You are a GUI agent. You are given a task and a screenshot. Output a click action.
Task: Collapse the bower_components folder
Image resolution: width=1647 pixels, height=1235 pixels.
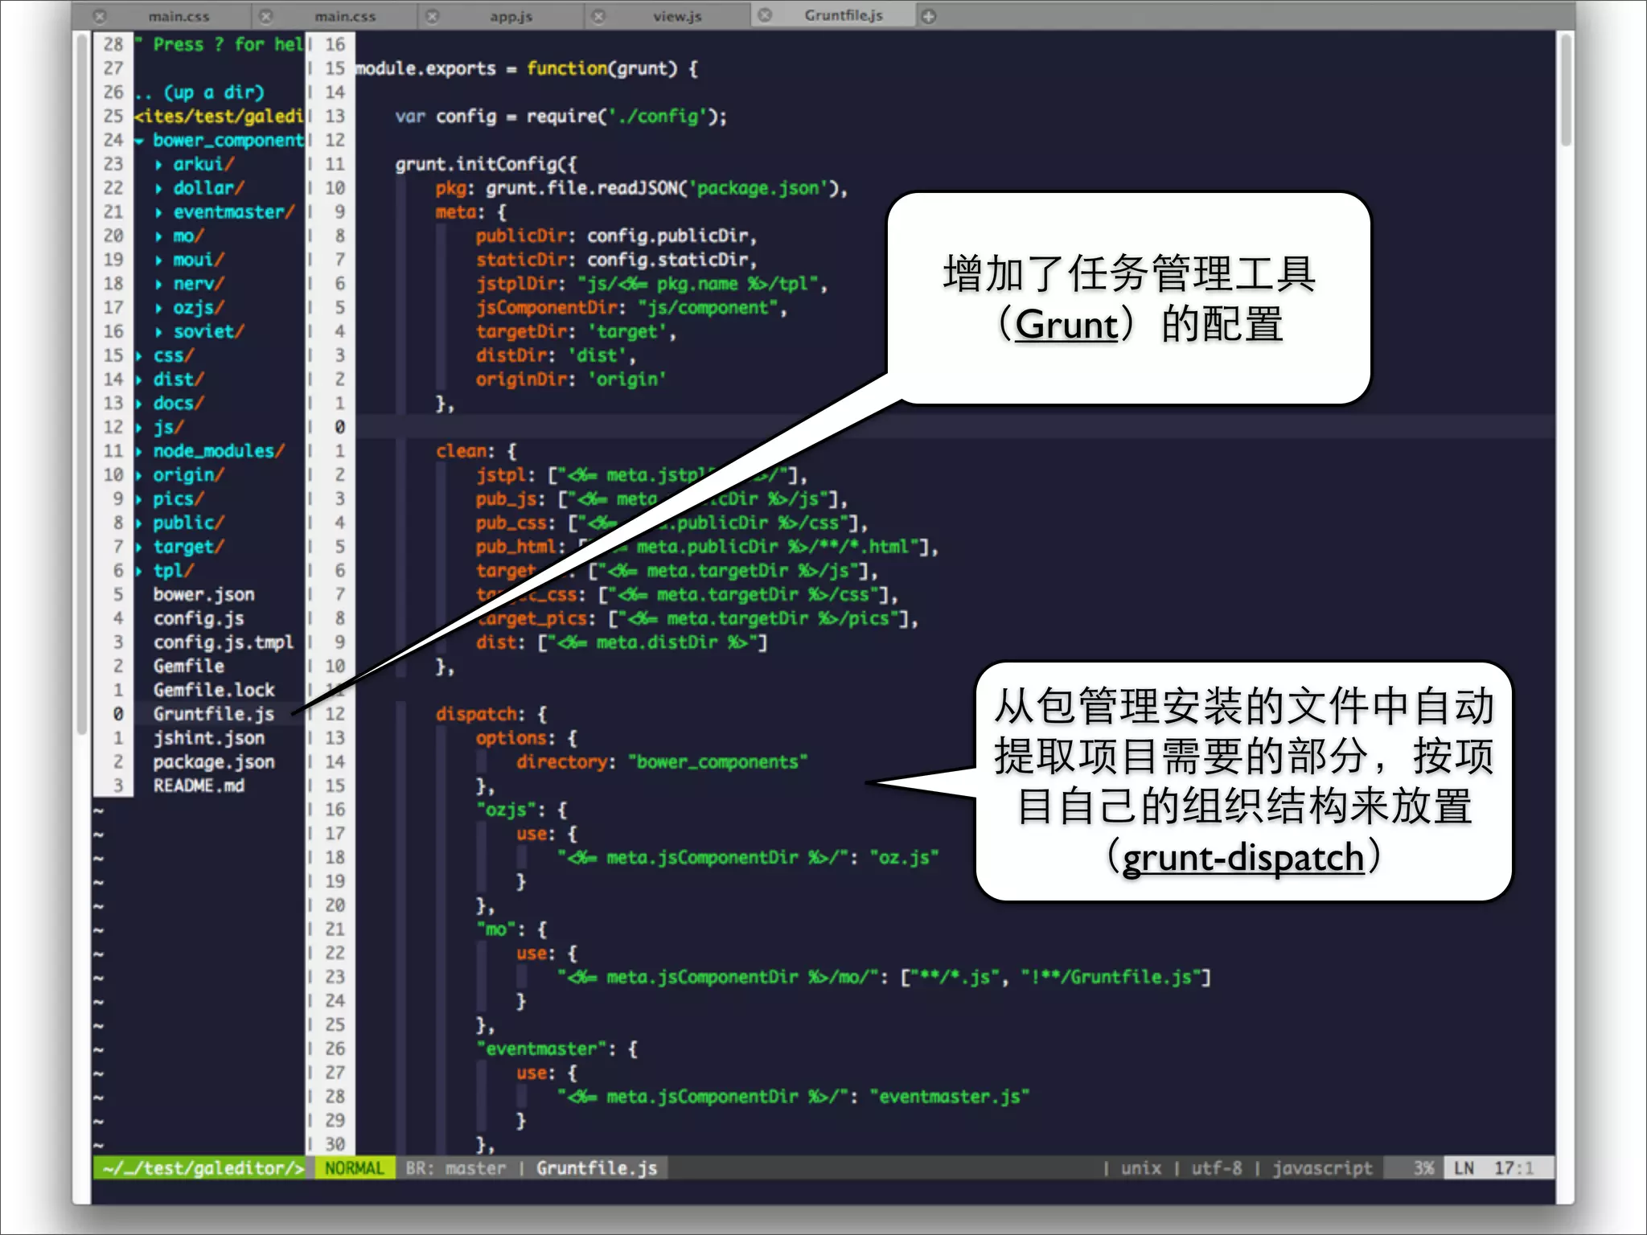139,141
